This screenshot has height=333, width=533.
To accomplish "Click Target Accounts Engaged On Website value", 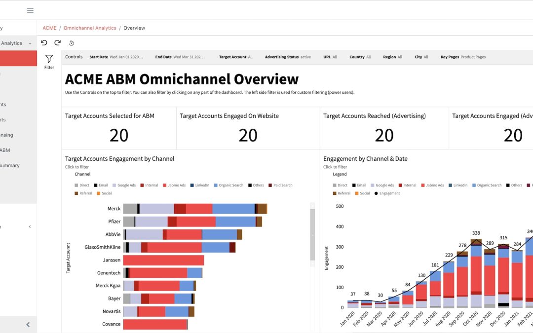I will pos(248,135).
